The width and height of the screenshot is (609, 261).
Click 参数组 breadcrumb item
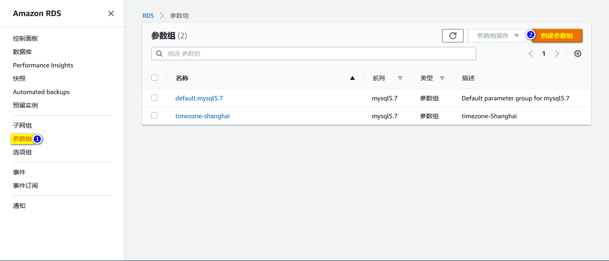pyautogui.click(x=179, y=16)
